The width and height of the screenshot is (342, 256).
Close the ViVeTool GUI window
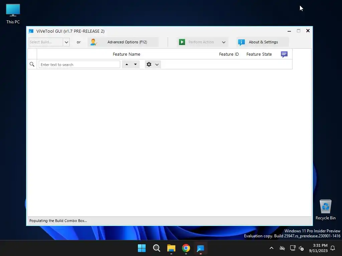coord(308,31)
